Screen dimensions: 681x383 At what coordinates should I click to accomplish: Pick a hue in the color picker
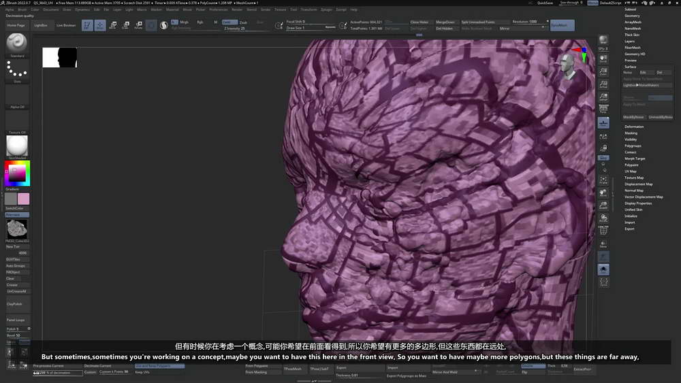(x=17, y=173)
